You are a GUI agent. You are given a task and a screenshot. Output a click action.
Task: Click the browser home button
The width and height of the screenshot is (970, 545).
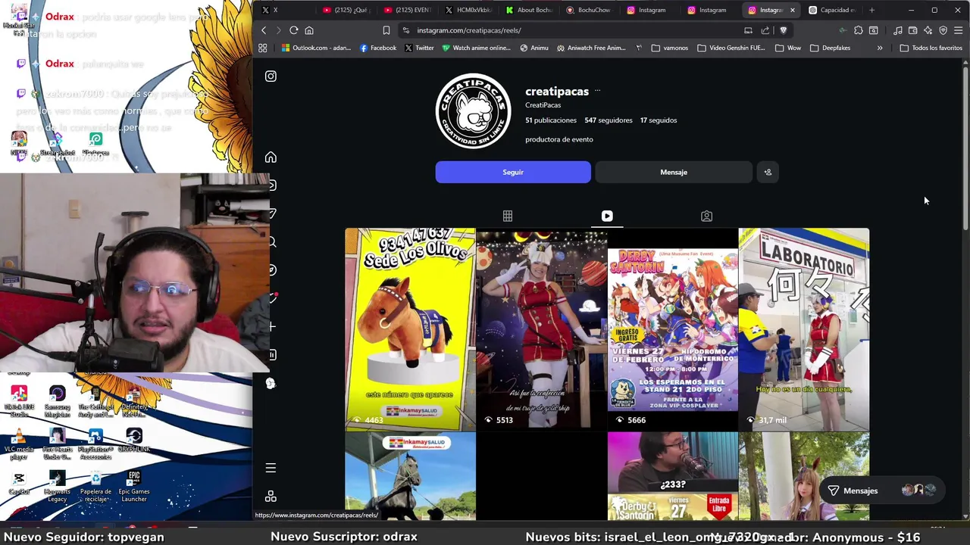[x=309, y=30]
